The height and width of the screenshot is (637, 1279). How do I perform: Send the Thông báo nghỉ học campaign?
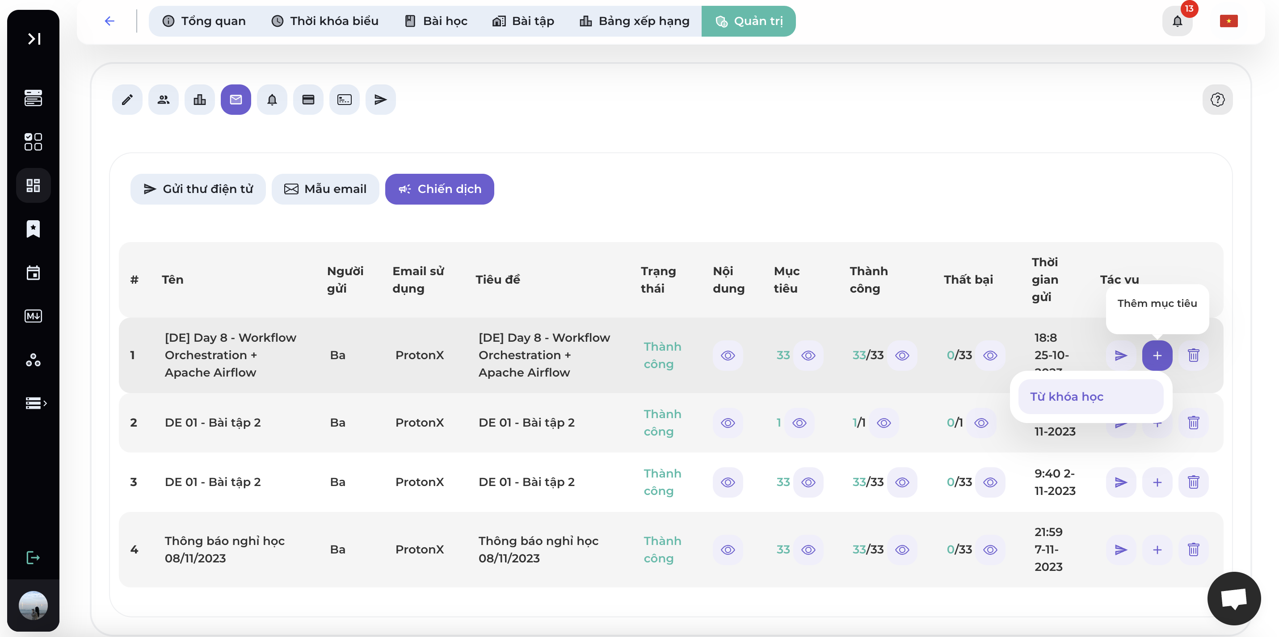[1121, 550]
